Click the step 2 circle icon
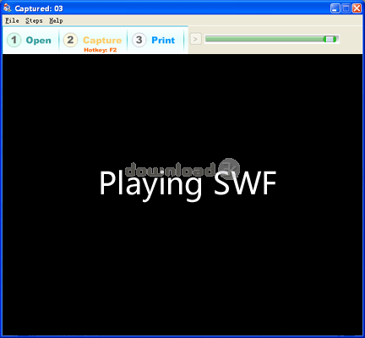 tap(70, 40)
